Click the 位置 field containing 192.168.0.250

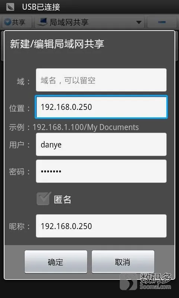(x=101, y=107)
